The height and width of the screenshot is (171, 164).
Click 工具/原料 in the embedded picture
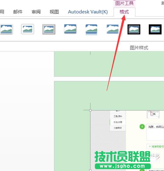pos(118,116)
